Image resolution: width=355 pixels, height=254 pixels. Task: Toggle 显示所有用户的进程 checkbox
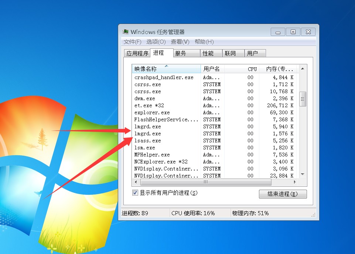click(x=135, y=193)
